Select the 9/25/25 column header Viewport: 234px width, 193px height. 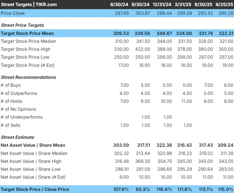coord(224,5)
